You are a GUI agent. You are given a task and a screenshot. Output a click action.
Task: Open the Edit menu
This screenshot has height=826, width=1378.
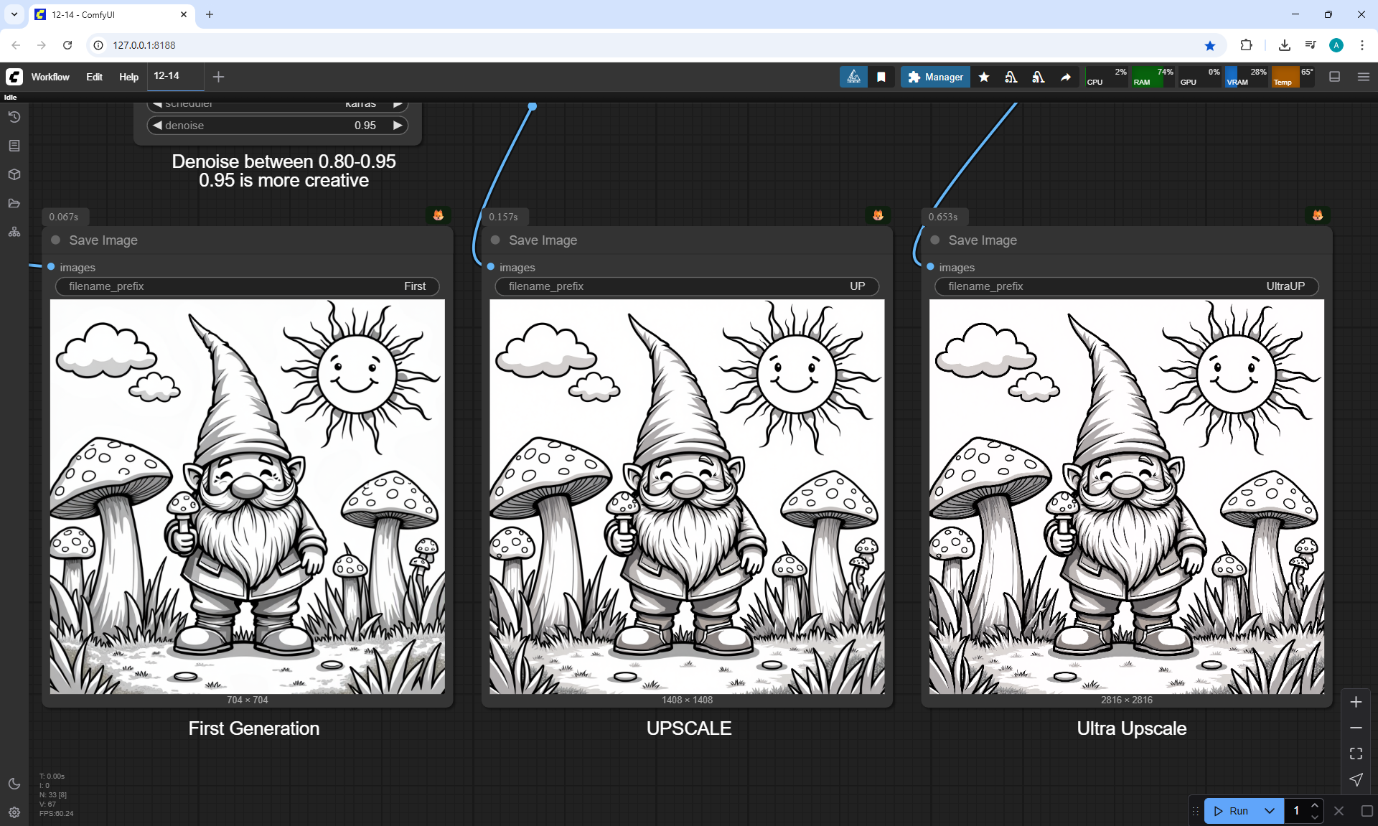point(94,77)
